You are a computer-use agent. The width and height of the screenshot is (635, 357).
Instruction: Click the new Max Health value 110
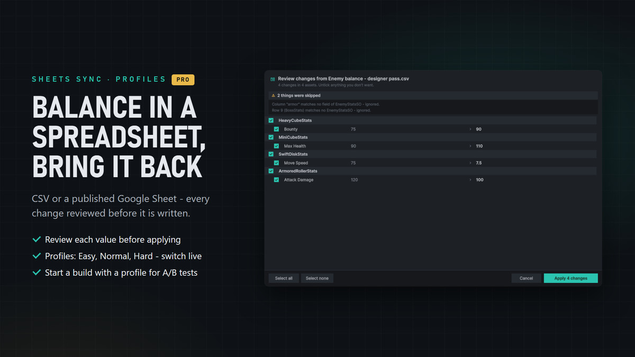[479, 146]
